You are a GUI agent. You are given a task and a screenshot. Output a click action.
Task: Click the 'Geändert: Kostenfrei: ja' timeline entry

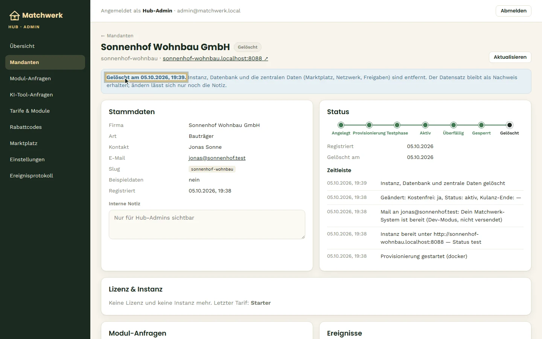coord(425,198)
